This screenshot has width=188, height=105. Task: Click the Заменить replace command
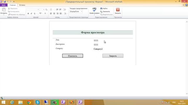105,12
